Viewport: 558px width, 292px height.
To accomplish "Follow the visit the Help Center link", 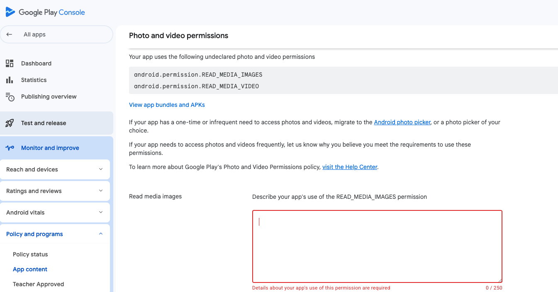I will [350, 167].
